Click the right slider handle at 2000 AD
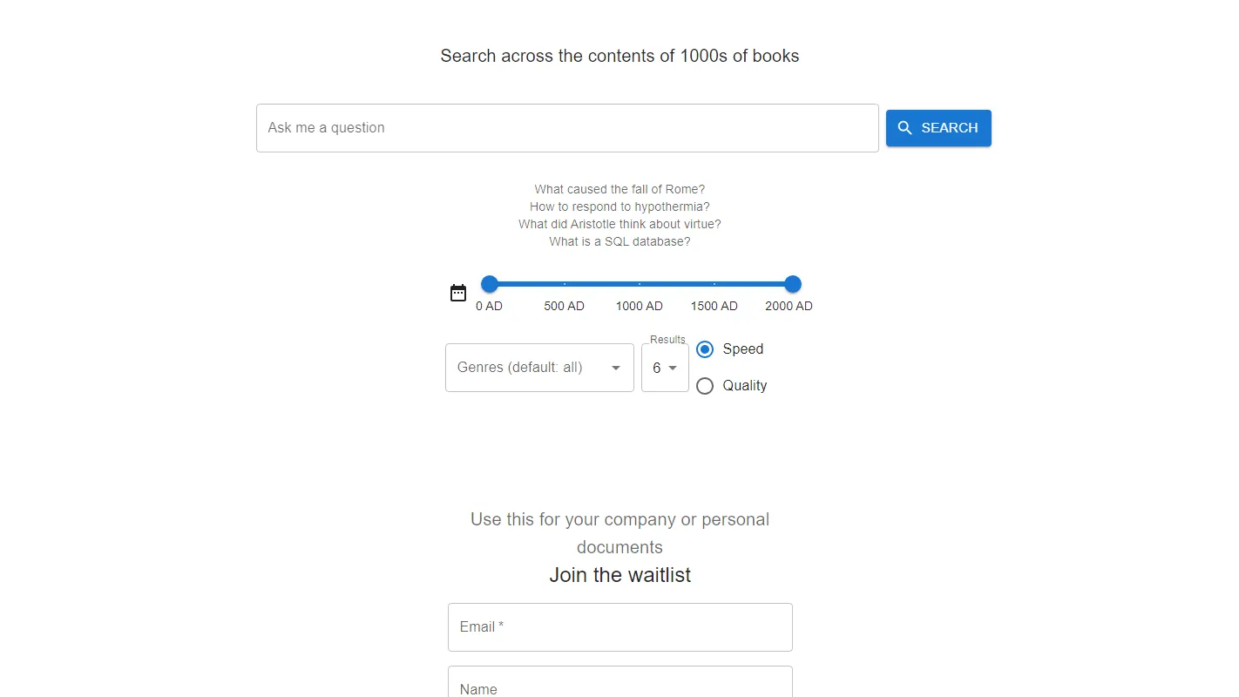Screen dimensions: 1239x697 point(792,284)
